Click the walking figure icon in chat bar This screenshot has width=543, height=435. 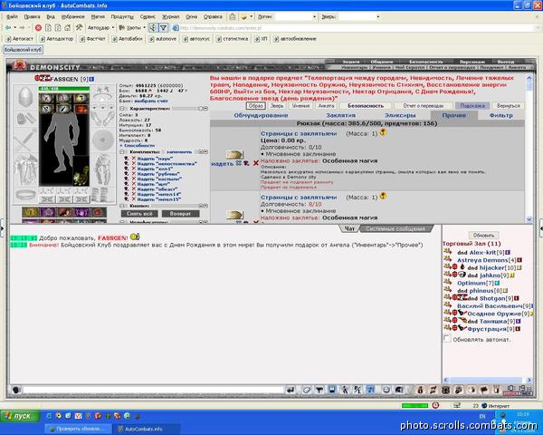point(345,390)
